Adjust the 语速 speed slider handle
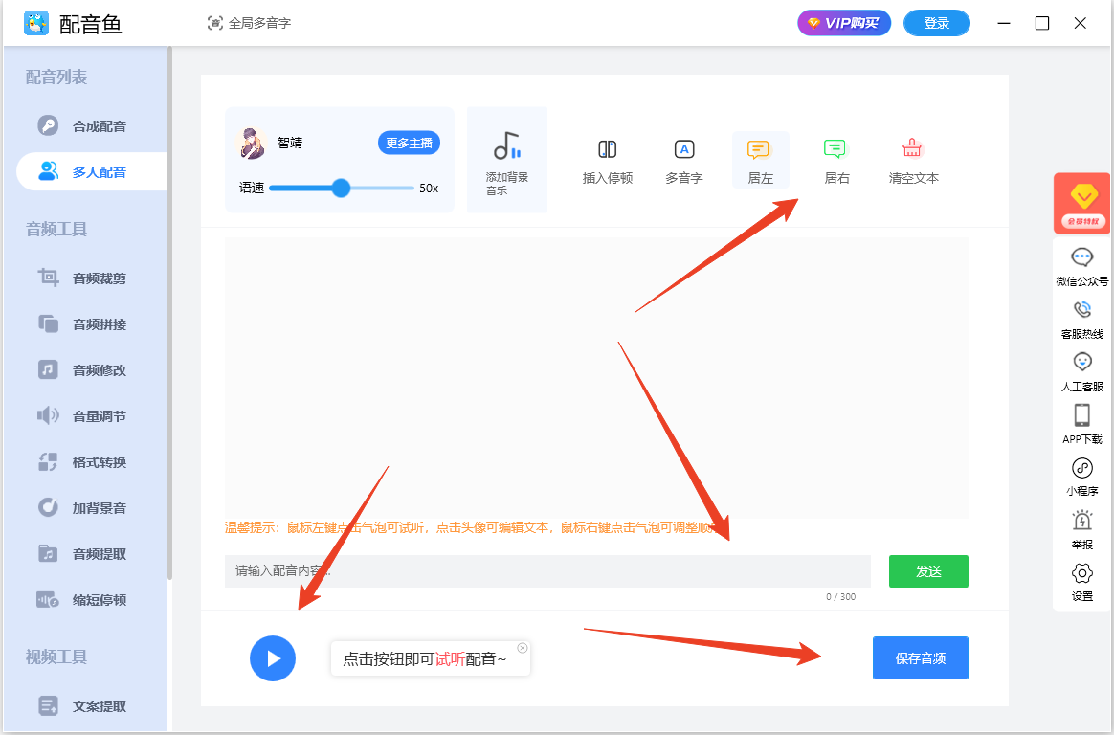Image resolution: width=1114 pixels, height=735 pixels. (341, 189)
